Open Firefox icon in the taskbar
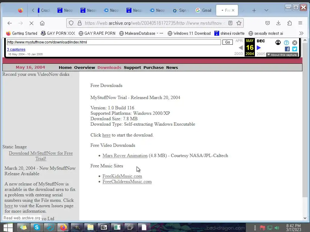This screenshot has width=310, height=232. click(x=64, y=227)
